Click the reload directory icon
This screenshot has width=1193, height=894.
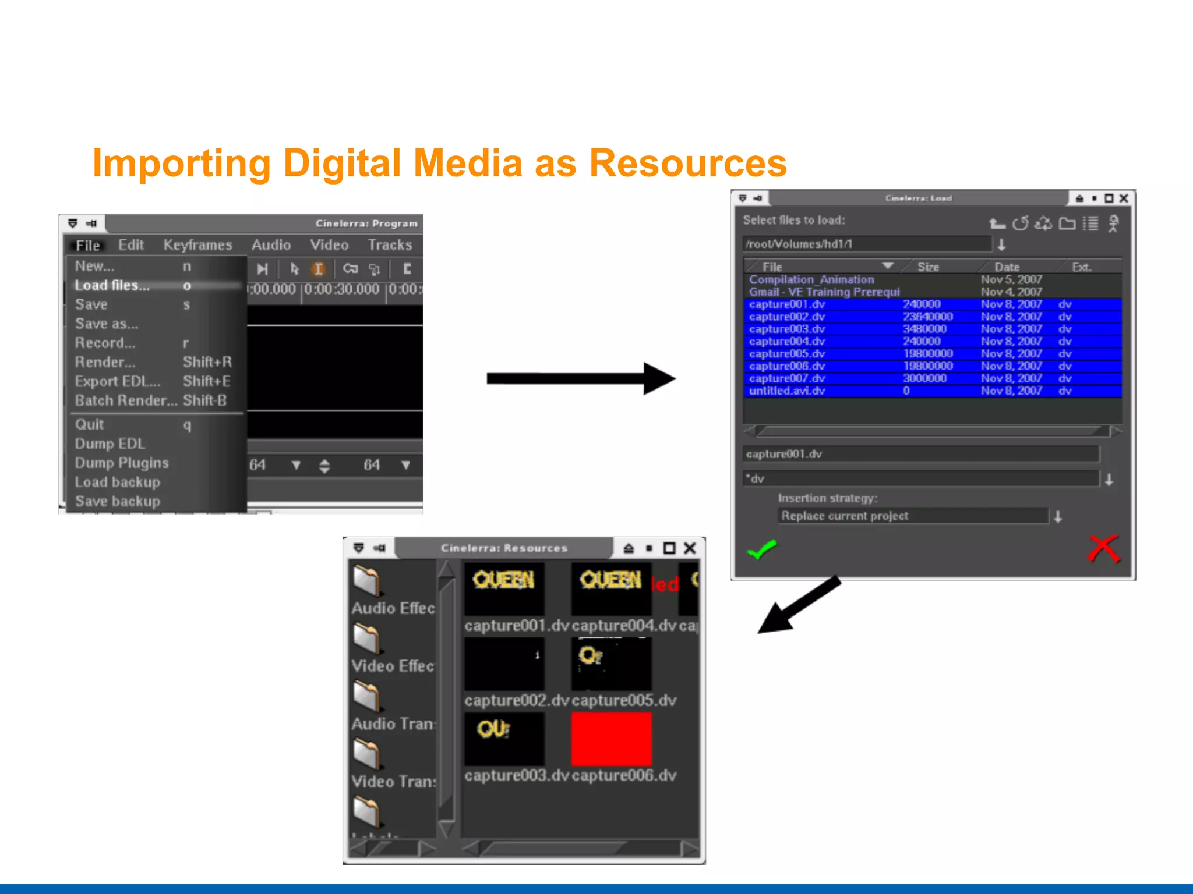click(x=1020, y=223)
